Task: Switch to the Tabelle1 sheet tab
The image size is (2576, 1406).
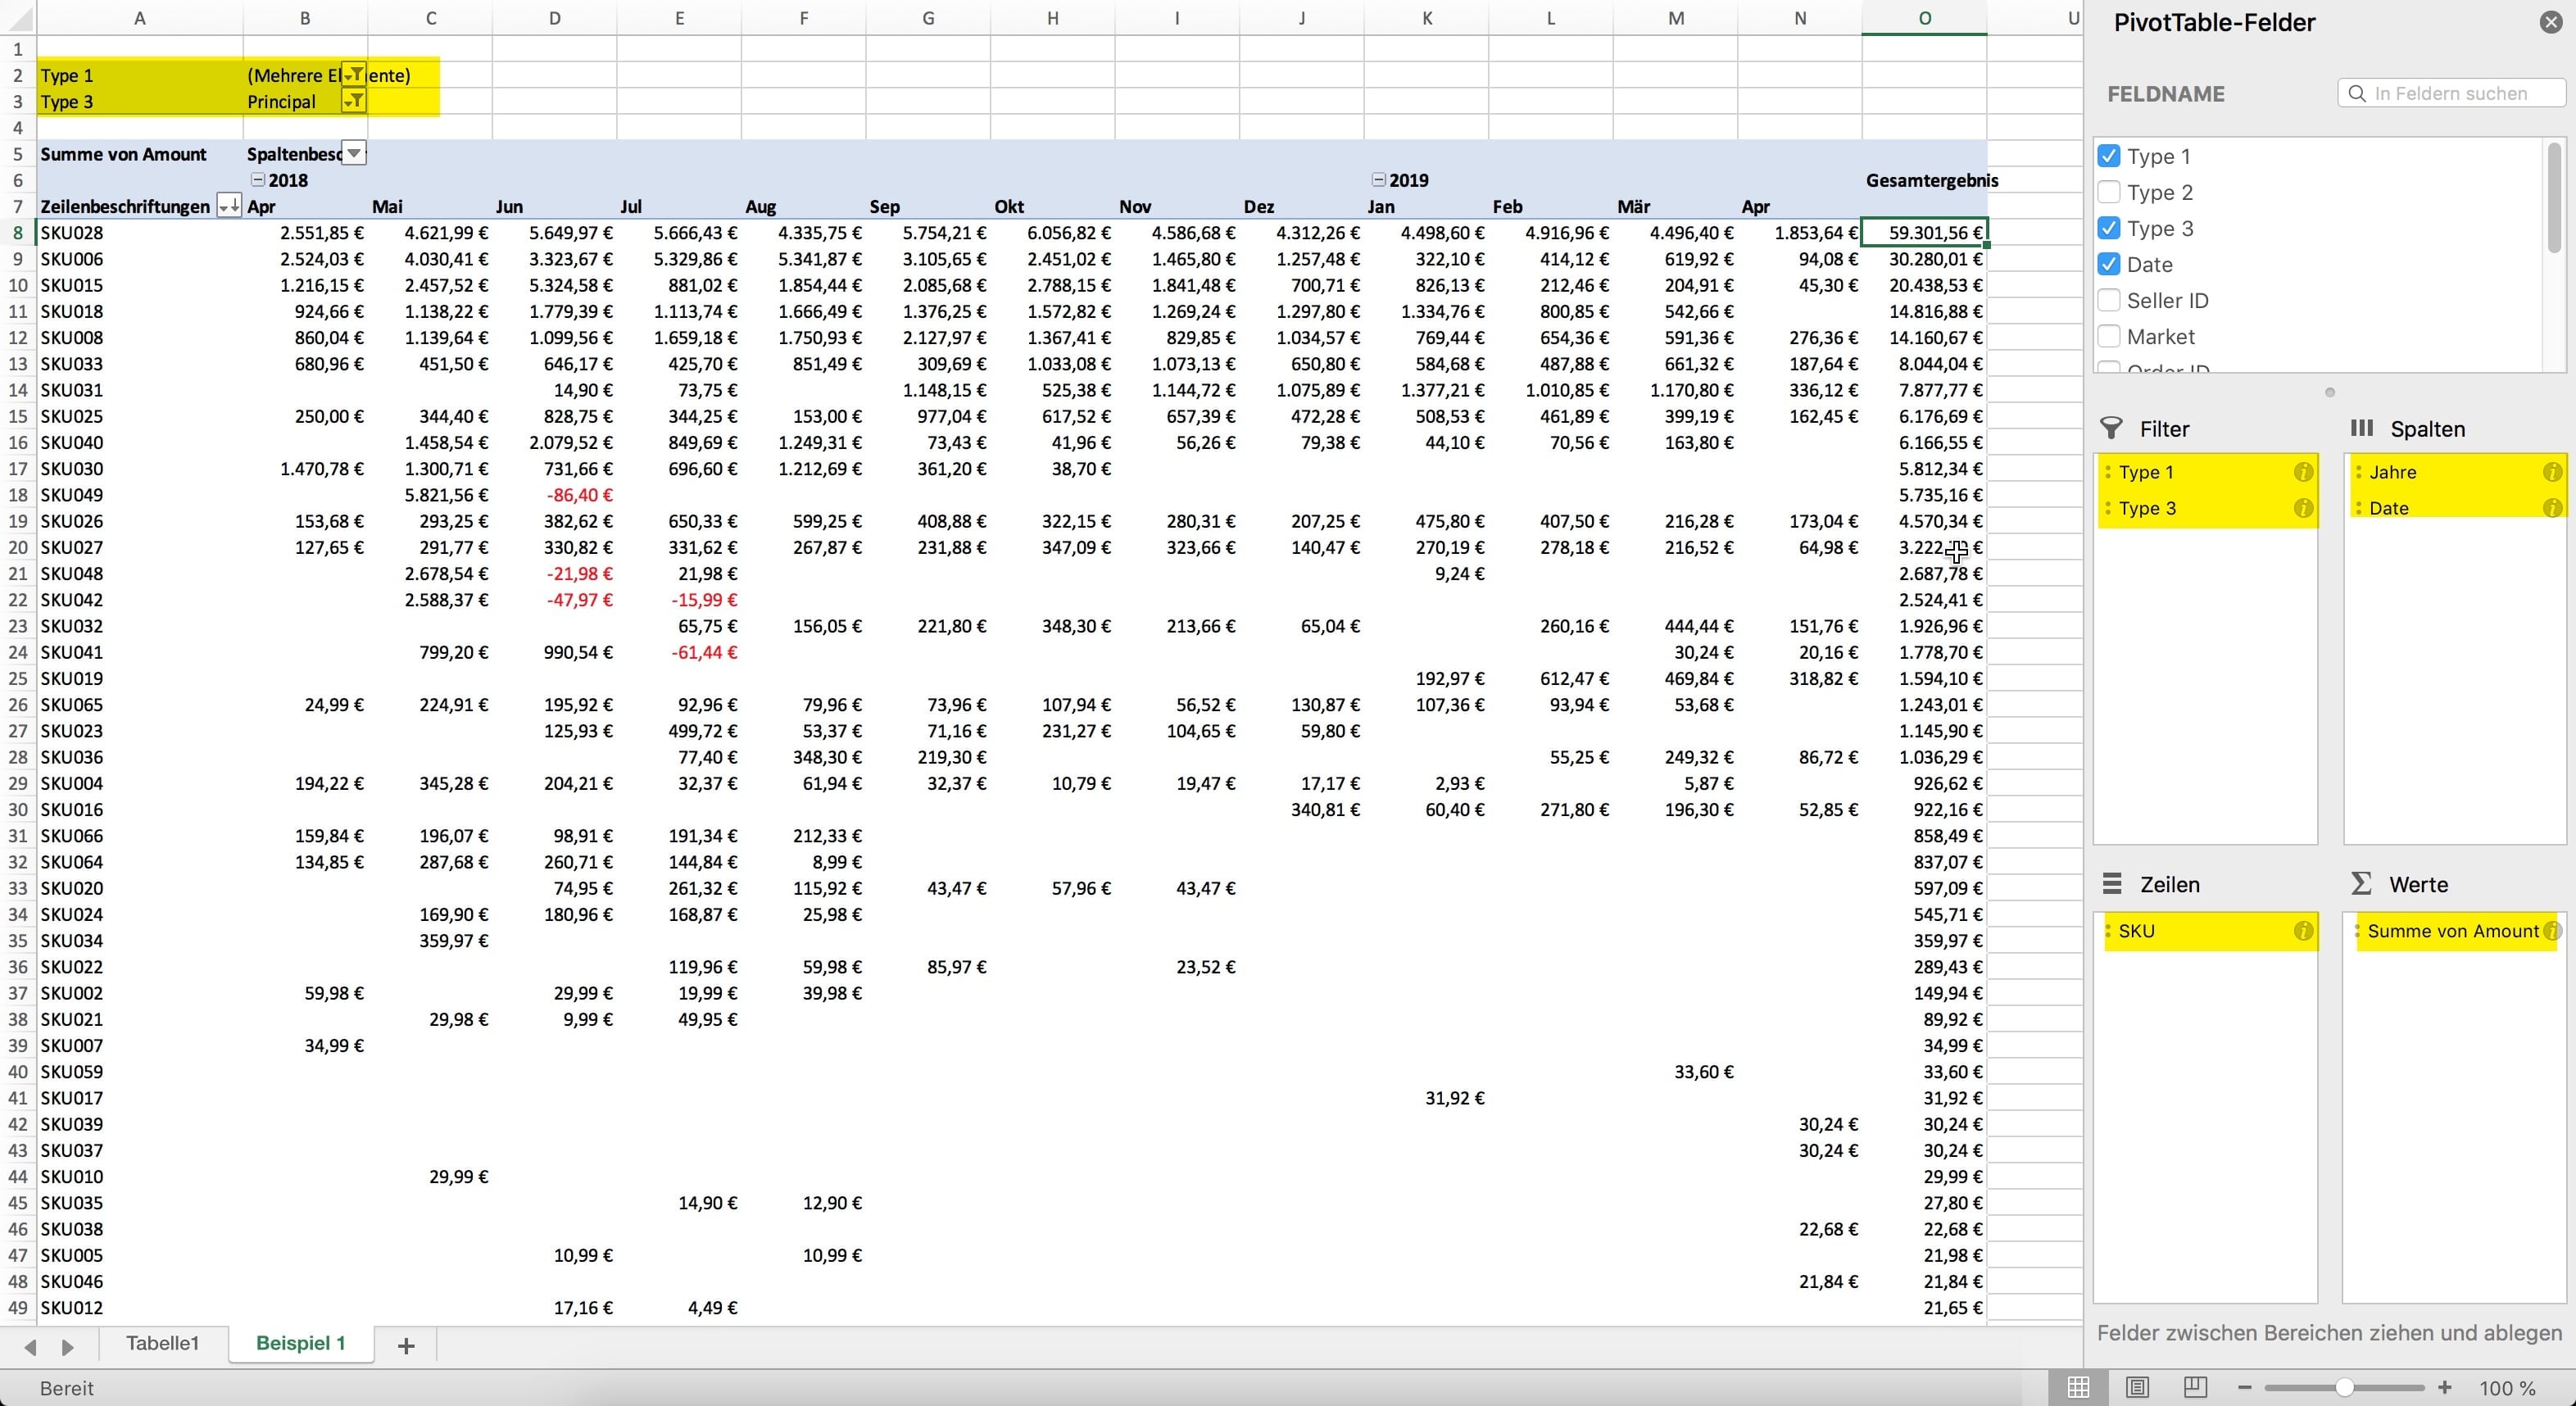Action: (162, 1343)
